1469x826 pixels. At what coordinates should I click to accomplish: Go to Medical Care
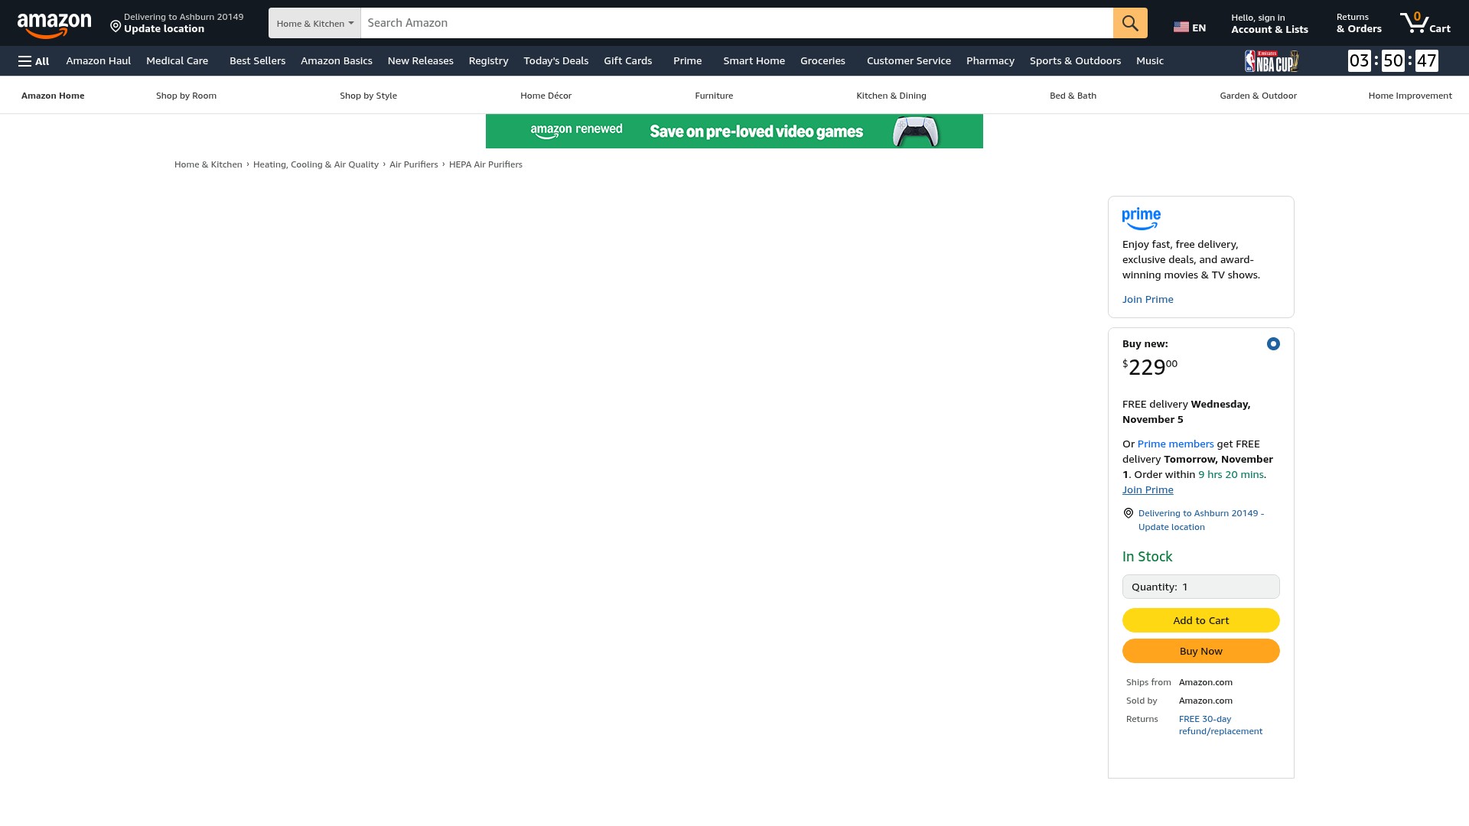point(178,61)
